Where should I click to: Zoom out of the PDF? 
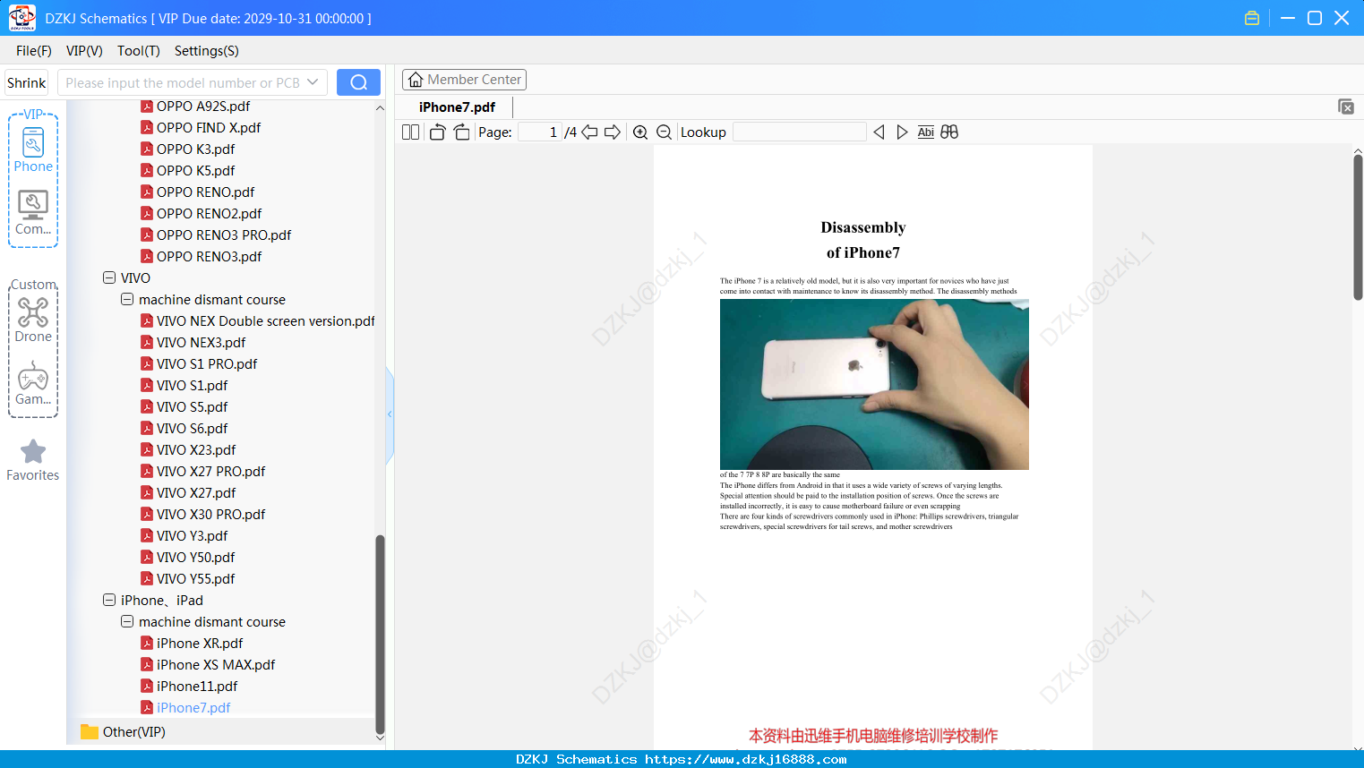[x=665, y=132]
